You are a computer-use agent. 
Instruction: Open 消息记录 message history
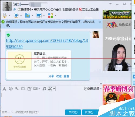(x=92, y=88)
